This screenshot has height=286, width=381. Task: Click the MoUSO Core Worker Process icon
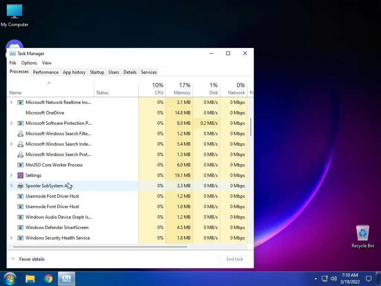20,165
